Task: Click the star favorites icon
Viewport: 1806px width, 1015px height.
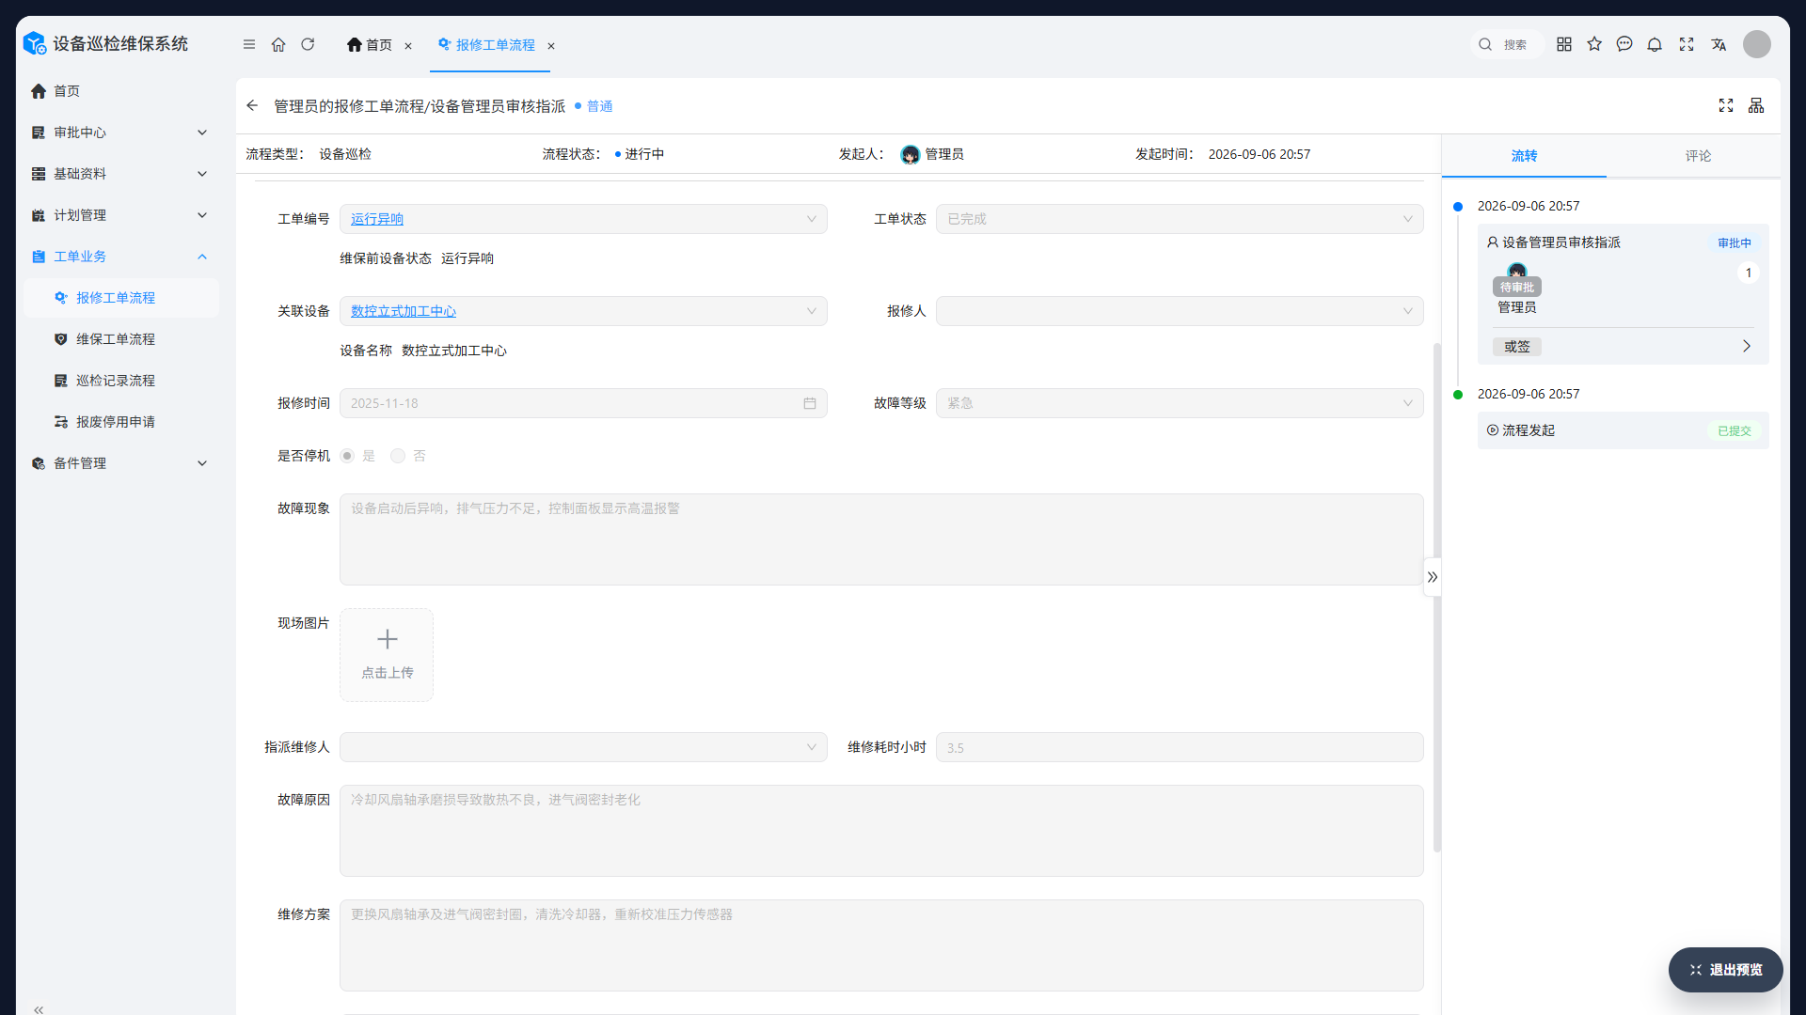Action: 1594,44
